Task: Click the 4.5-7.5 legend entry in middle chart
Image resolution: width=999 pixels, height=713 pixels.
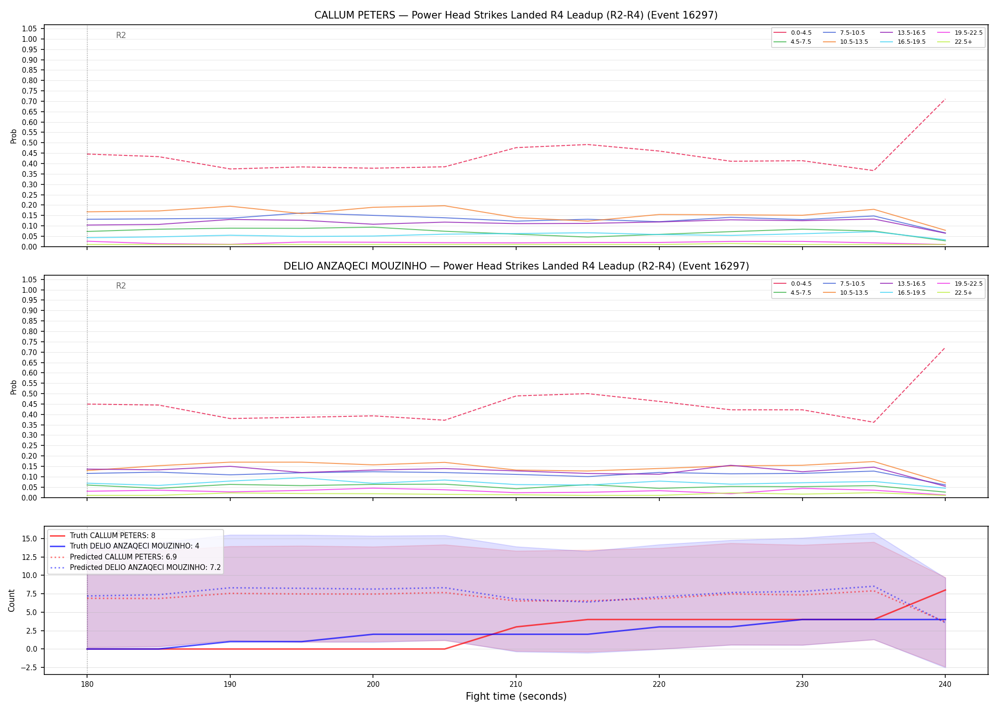Action: coord(793,293)
